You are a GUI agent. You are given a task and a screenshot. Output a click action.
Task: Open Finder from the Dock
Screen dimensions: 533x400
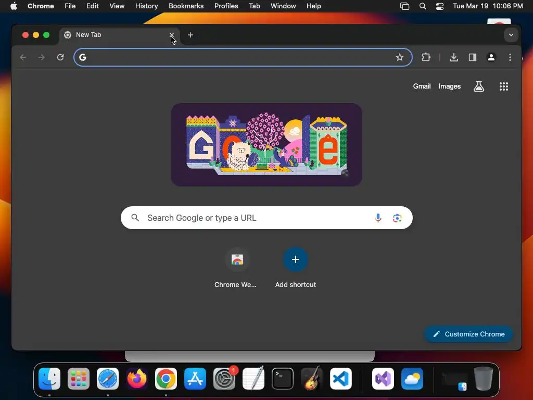pyautogui.click(x=49, y=379)
